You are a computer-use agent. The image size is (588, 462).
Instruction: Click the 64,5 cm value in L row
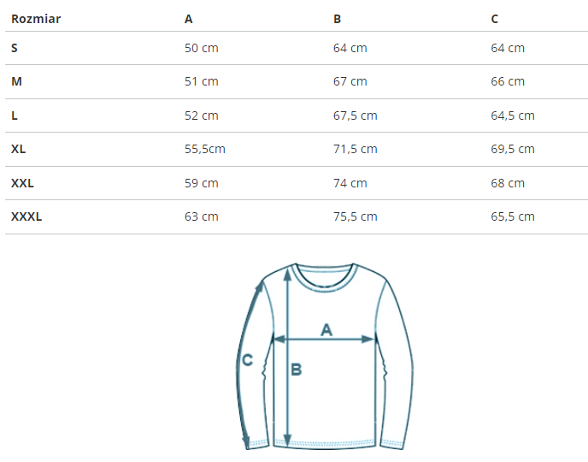point(513,115)
